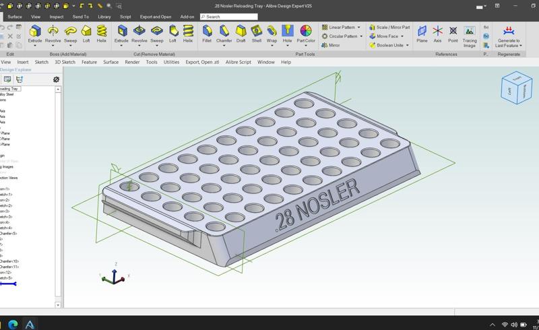Click the Left face of view cube
Viewport: 539px width, 330px height.
(x=509, y=92)
